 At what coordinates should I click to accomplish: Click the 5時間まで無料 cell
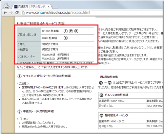tap(67, 44)
